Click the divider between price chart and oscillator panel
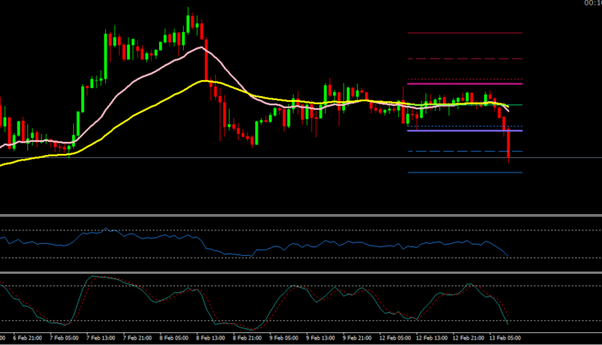This screenshot has height=345, width=602. pos(301,215)
